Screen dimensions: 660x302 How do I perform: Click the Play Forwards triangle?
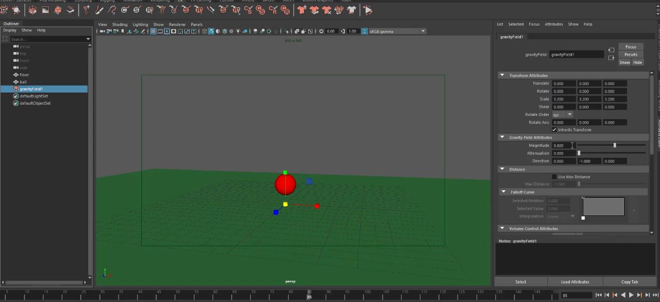click(631, 295)
